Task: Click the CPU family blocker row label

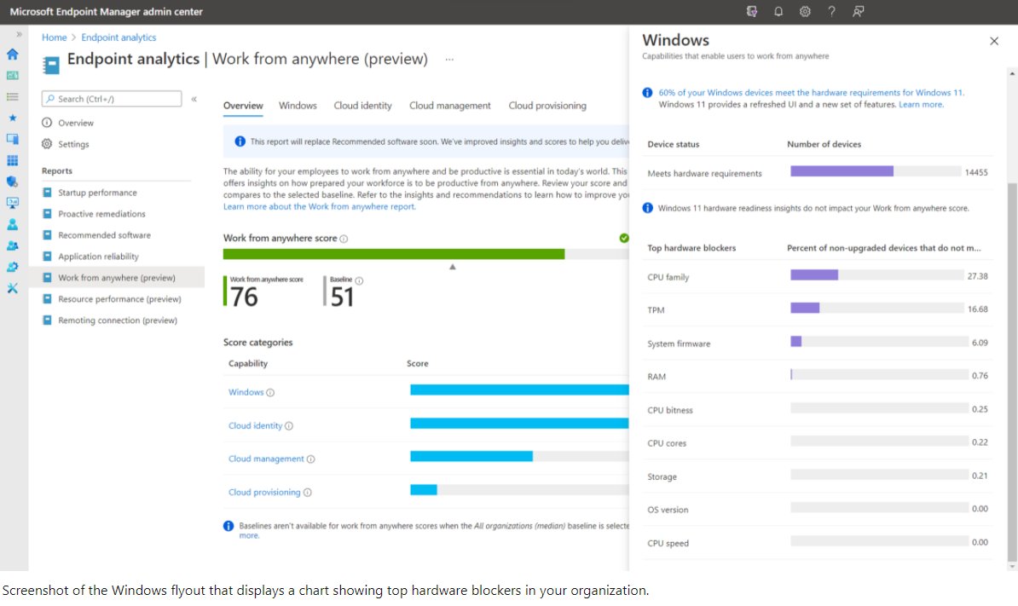Action: 668,277
